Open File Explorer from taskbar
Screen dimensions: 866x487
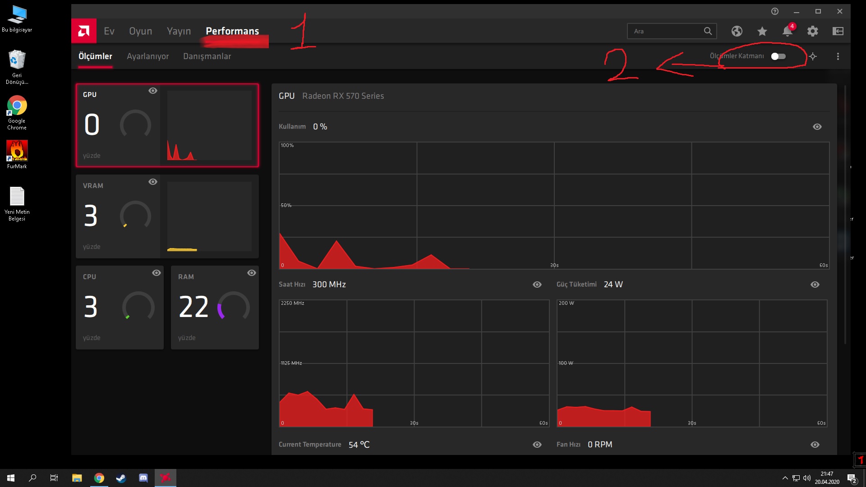[77, 478]
